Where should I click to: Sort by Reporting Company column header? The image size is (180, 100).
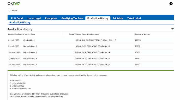(91, 34)
